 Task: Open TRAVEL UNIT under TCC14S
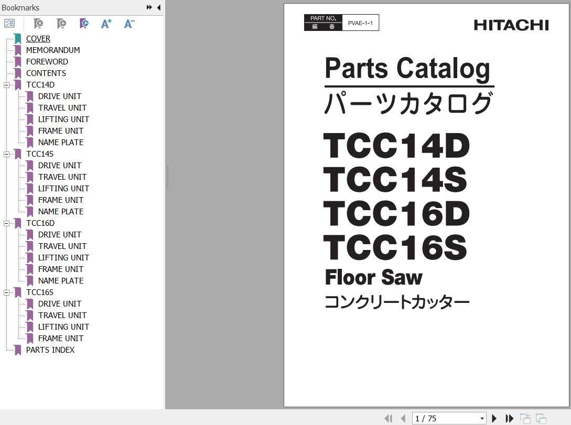click(62, 177)
